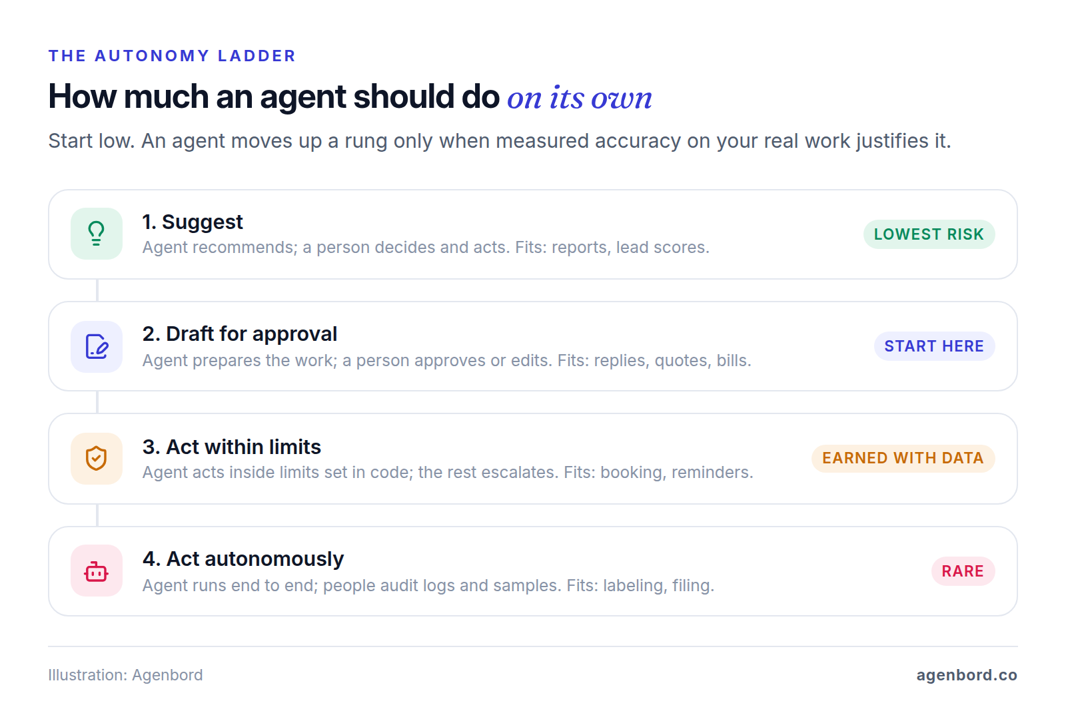Open the agenbord.co link

coord(967,675)
